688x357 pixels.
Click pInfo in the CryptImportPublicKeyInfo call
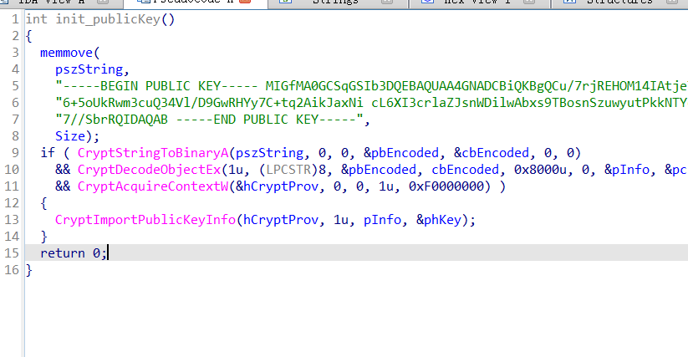[x=382, y=220]
